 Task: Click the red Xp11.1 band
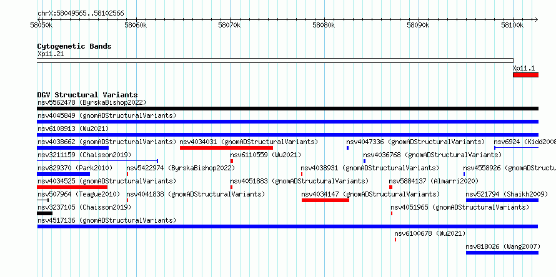[x=526, y=75]
